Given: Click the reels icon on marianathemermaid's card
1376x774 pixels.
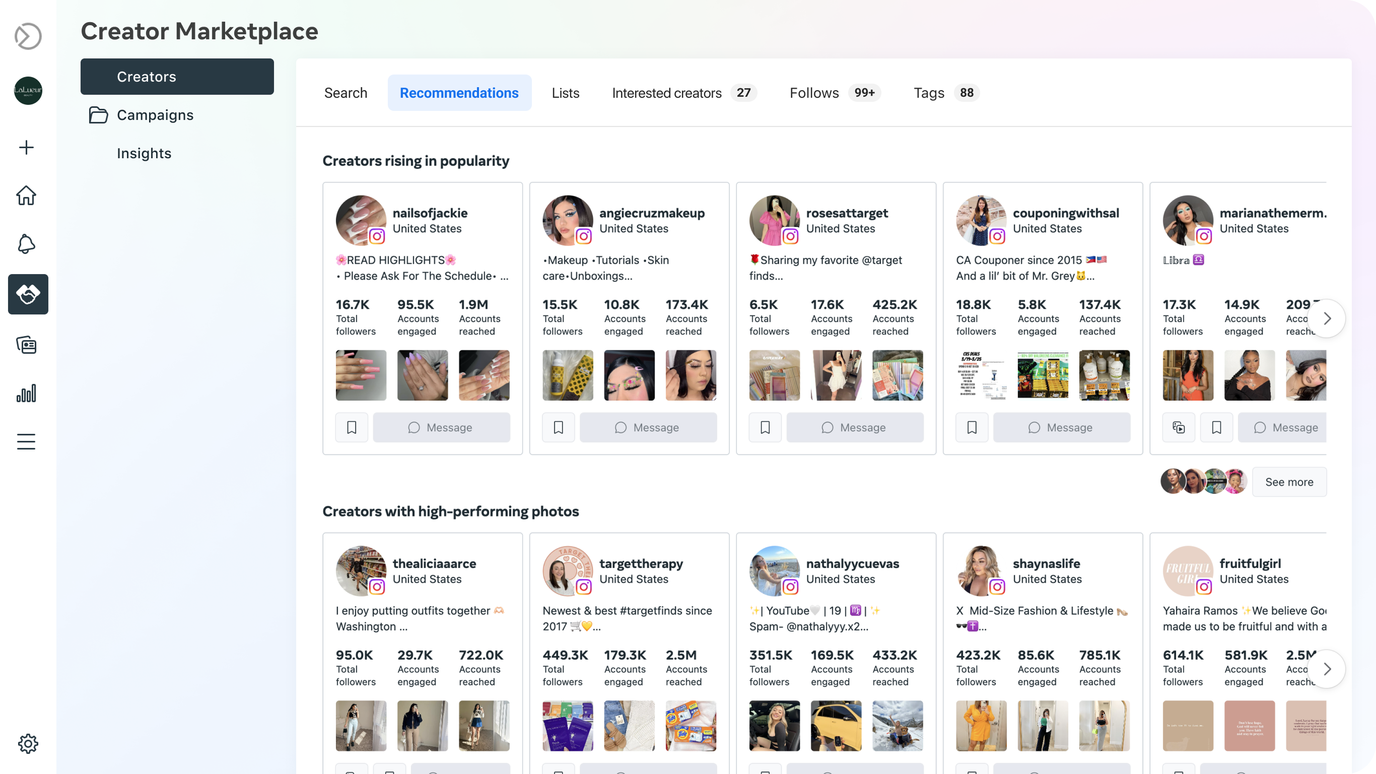Looking at the screenshot, I should [x=1179, y=427].
